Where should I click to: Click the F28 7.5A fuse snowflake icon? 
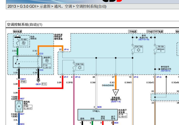(80, 68)
